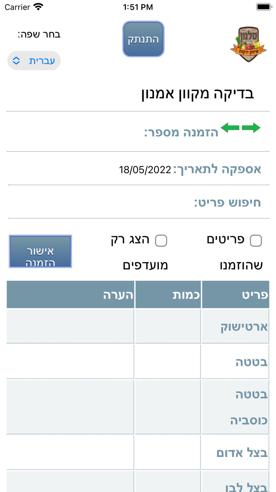
Task: Check the פריטים שהוזמנו checkbox
Action: (x=257, y=240)
